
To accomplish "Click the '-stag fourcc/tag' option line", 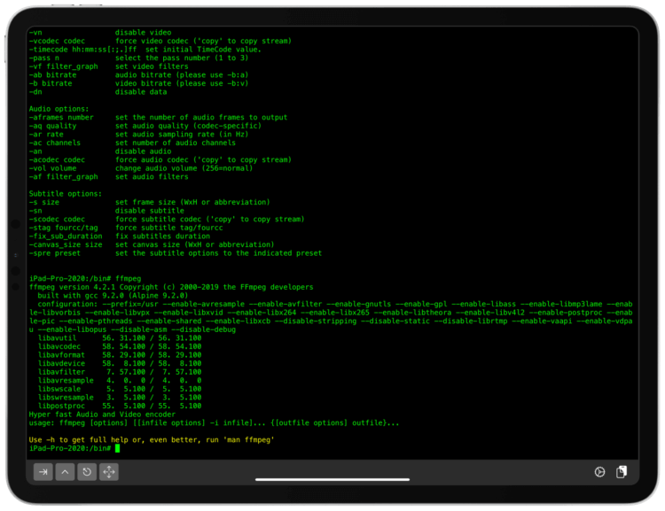I will point(126,227).
